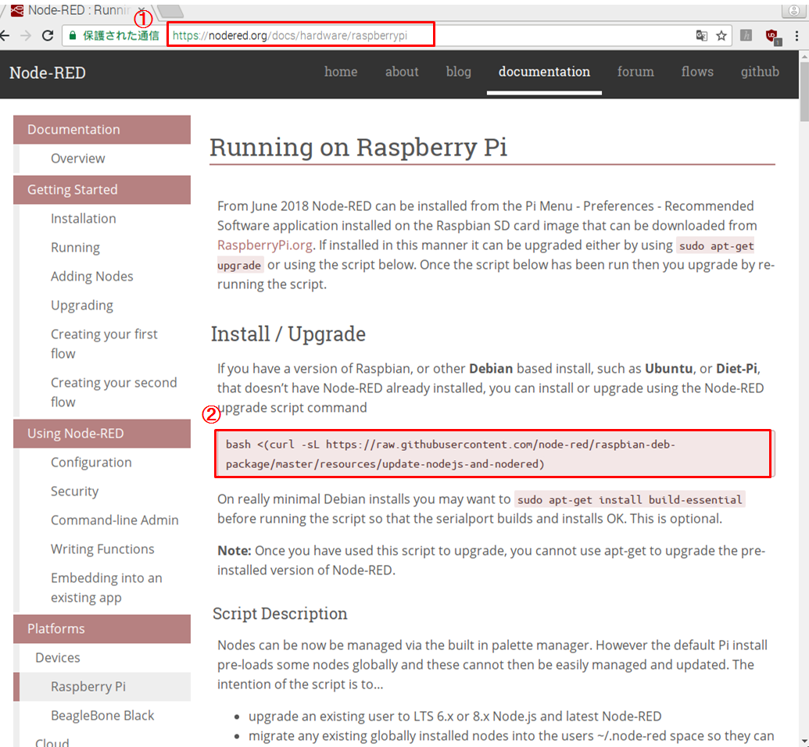809x747 pixels.
Task: Open the Security sidebar link
Action: pyautogui.click(x=75, y=491)
